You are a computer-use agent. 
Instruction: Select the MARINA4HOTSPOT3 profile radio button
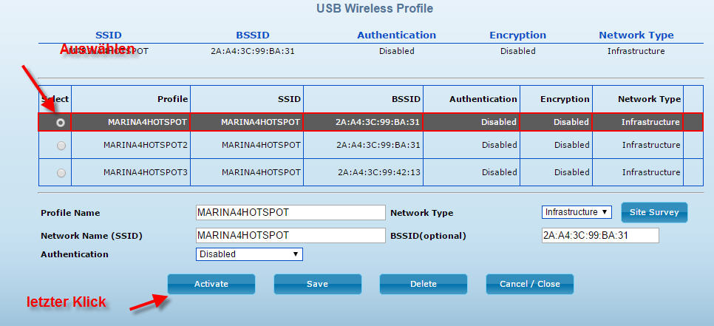[61, 172]
